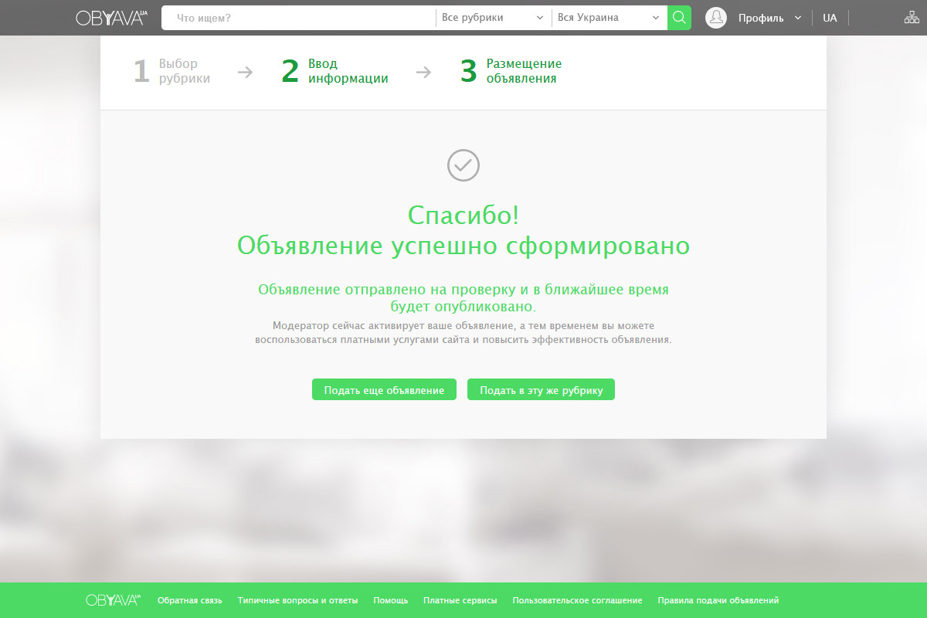Click the OBYAVA logo in footer
This screenshot has width=927, height=618.
pos(114,600)
